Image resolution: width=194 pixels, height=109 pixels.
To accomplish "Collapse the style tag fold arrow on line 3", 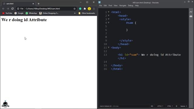I will [109, 19].
